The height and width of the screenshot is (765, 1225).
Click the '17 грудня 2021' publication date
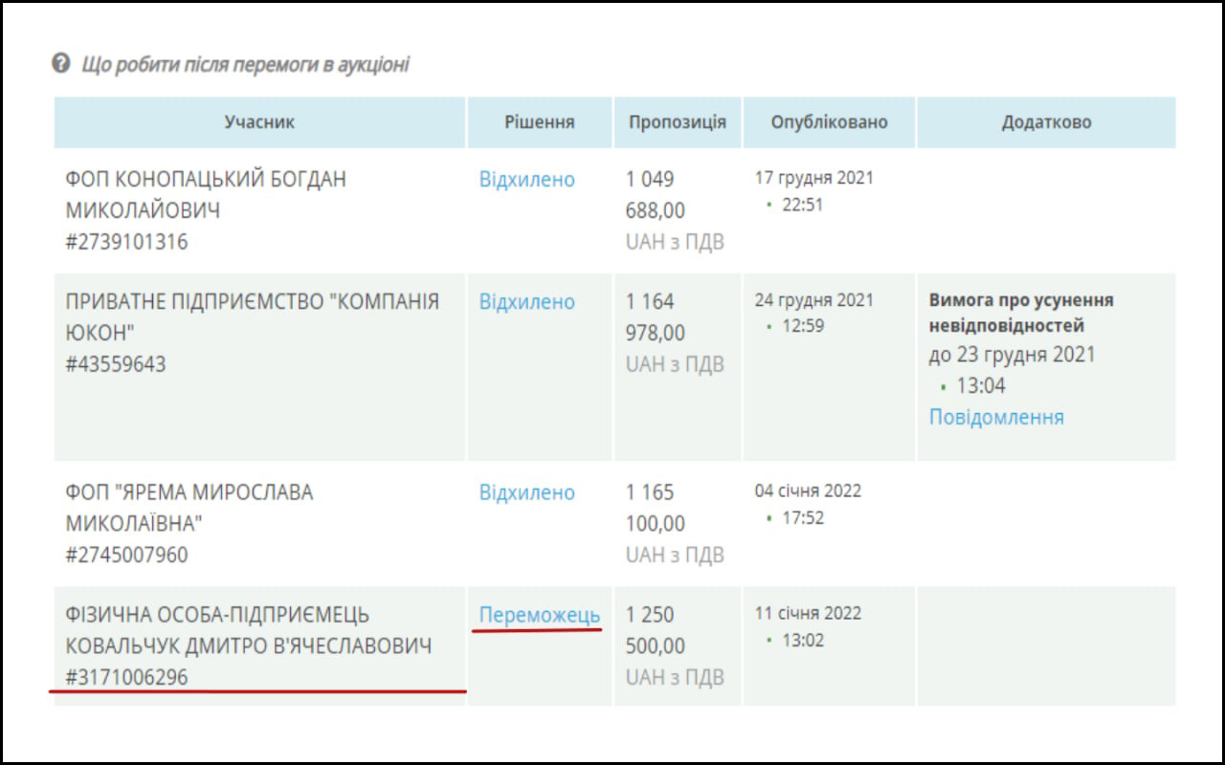(x=813, y=178)
